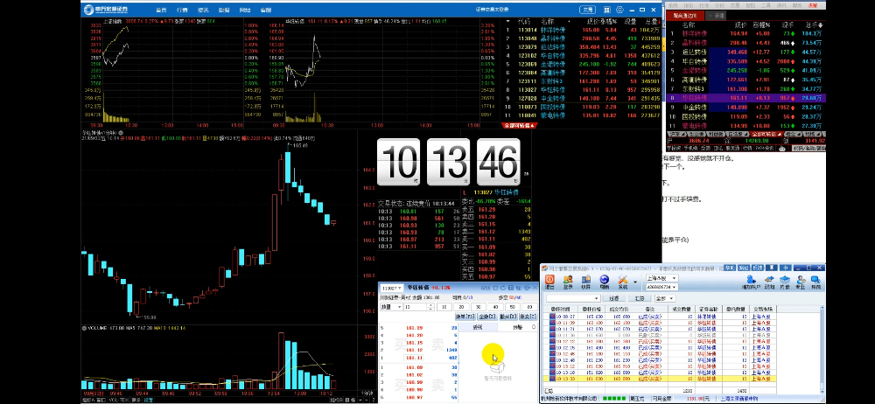Click the small refresh circle beside 持仓
875x404 pixels.
tap(534, 327)
